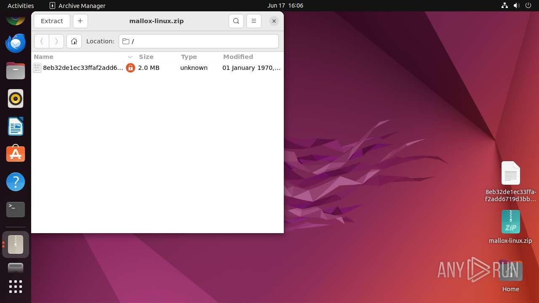The image size is (539, 303).
Task: Open LibreOffice Writer from the dock
Action: (x=16, y=127)
